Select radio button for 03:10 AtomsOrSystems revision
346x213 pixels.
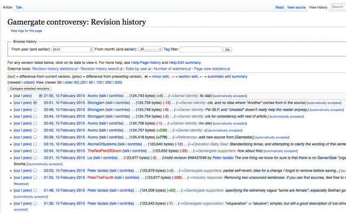pos(35,144)
